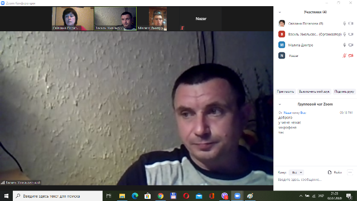The image size is (357, 201).
Task: Click the blue M avatar of Малига Дмитро
Action: pos(282,45)
